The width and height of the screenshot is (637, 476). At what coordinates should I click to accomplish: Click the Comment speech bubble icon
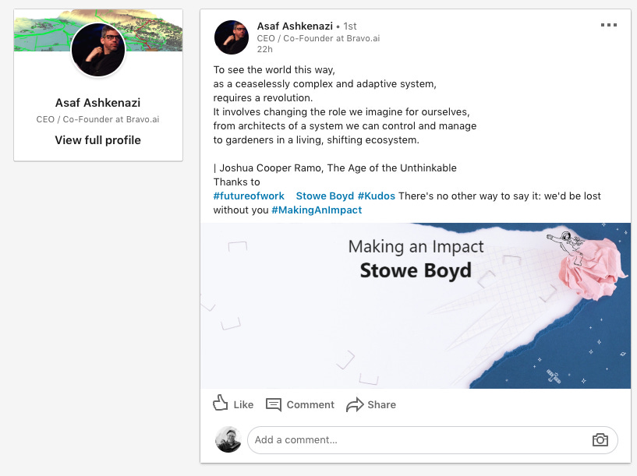tap(274, 404)
